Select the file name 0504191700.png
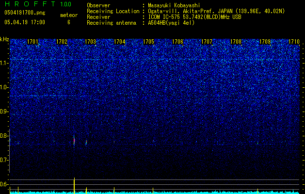305x194 pixels. [25, 13]
